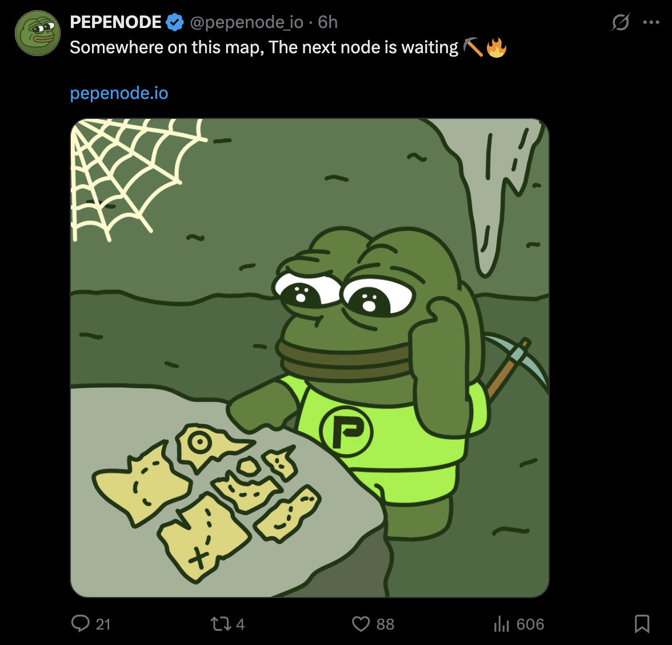Screen dimensions: 672x645
Task: Open the pepenode.io link
Action: click(118, 93)
